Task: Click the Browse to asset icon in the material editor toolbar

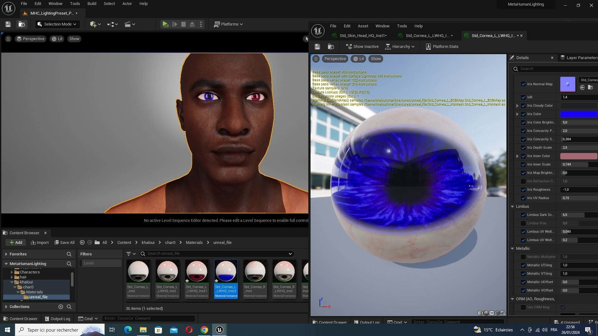Action: point(331,47)
